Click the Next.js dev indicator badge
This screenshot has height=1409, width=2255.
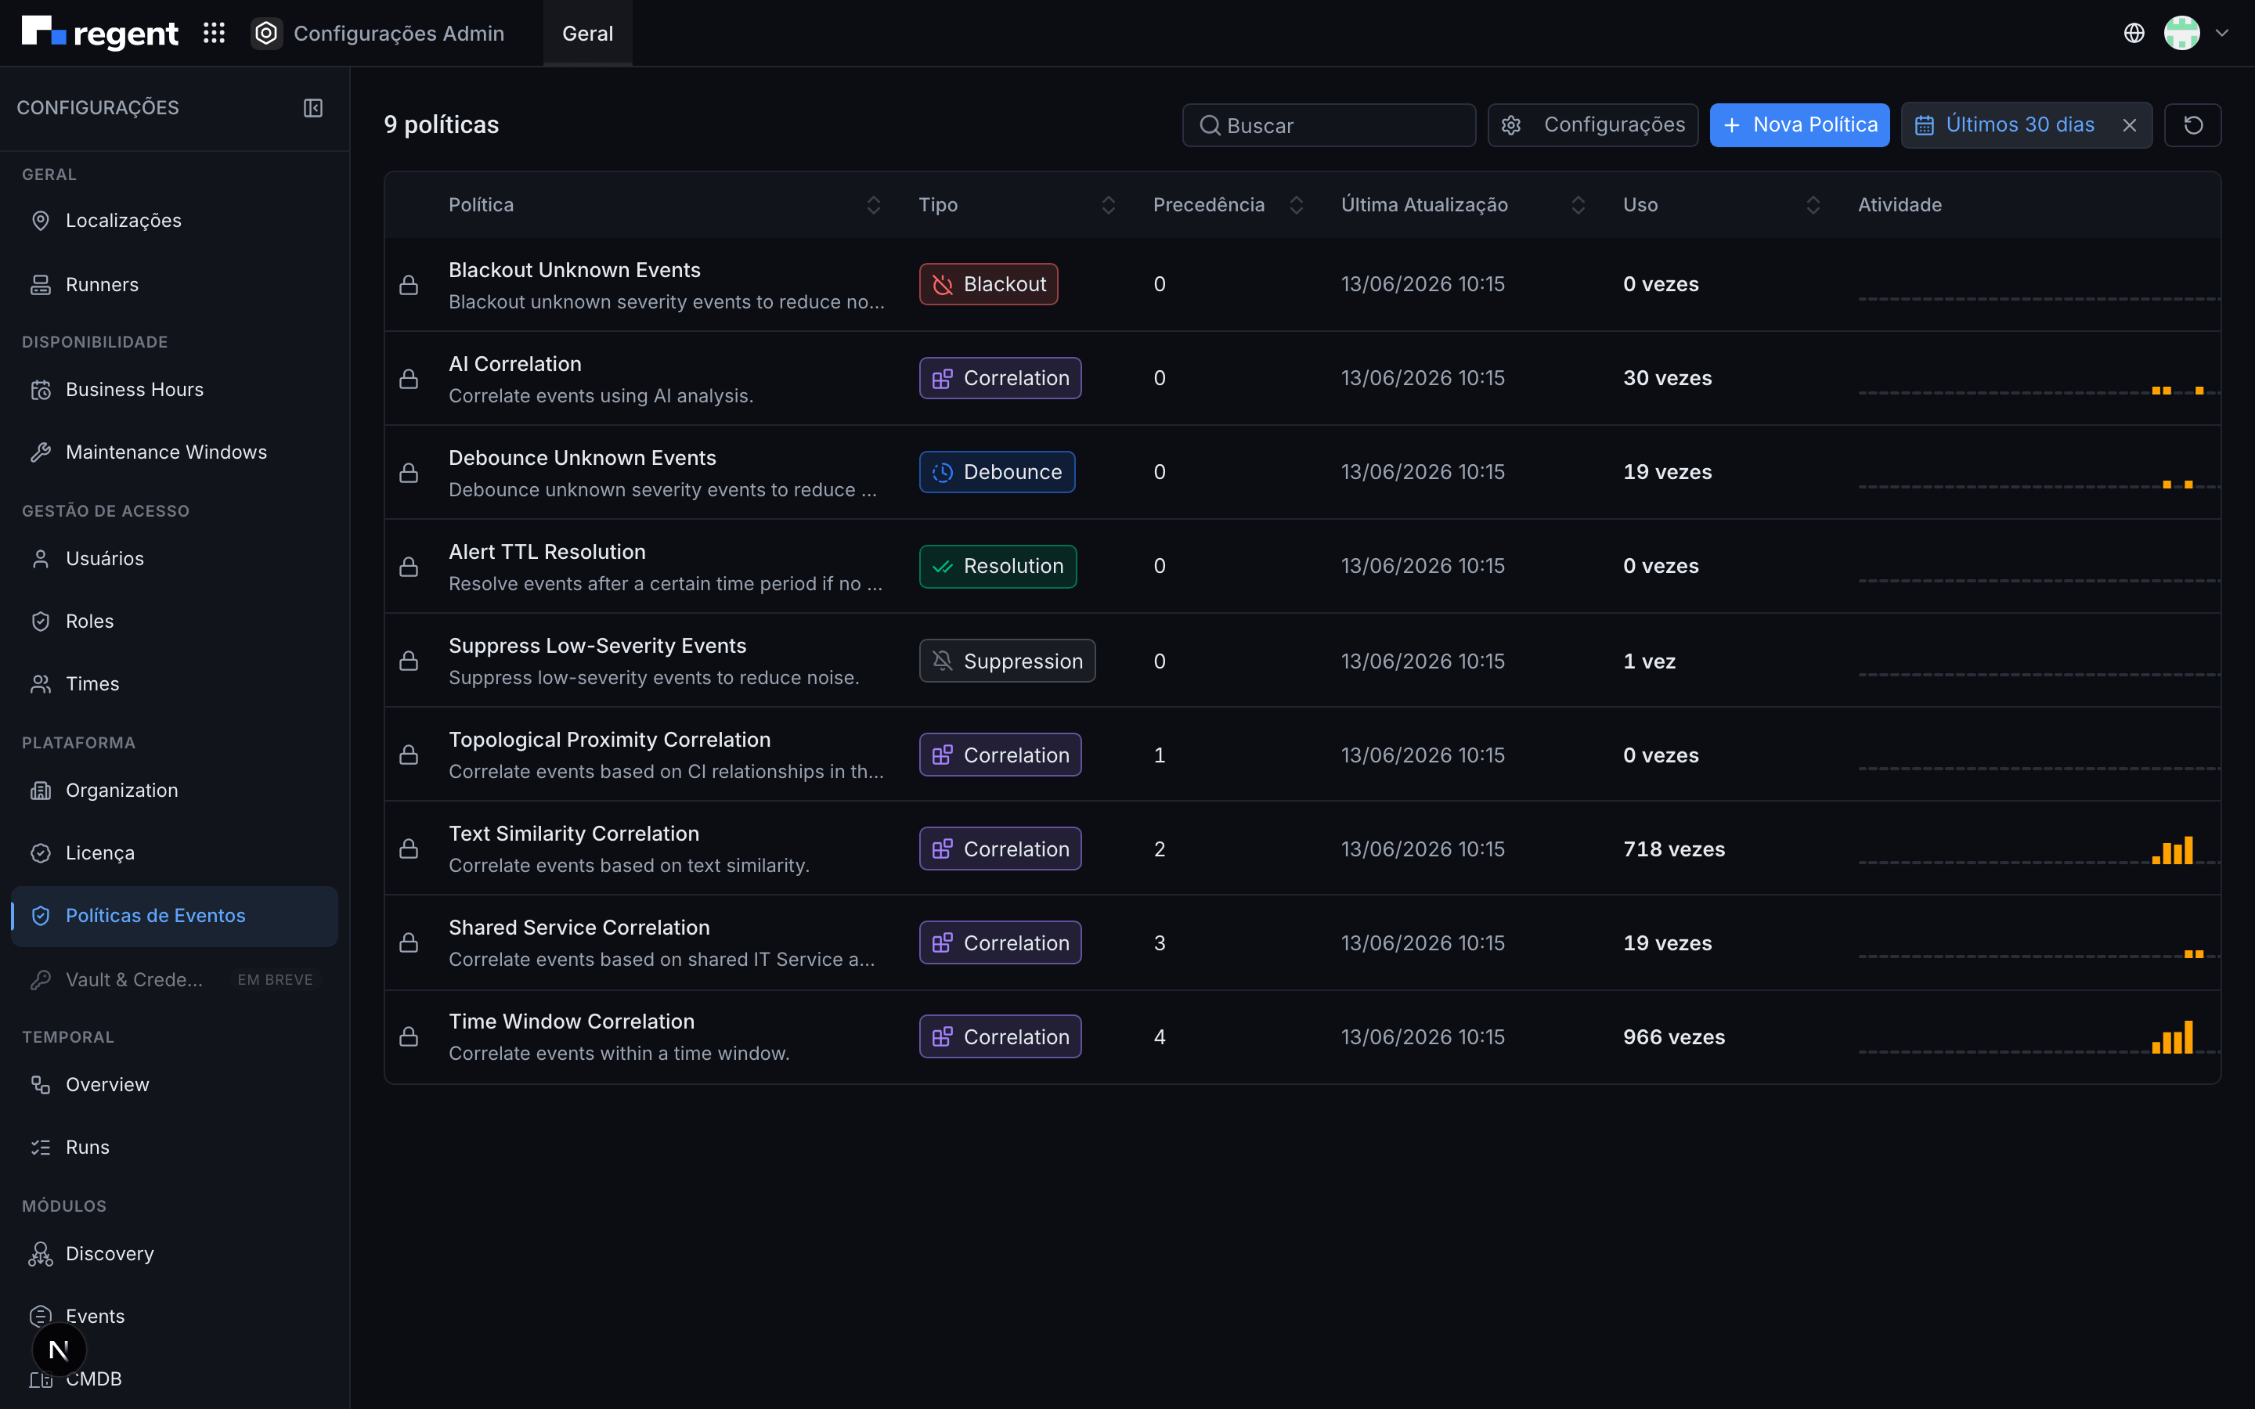click(x=59, y=1350)
